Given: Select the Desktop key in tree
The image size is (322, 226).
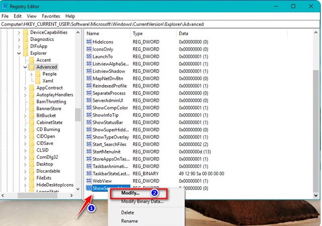Looking at the screenshot, I should 45,164.
